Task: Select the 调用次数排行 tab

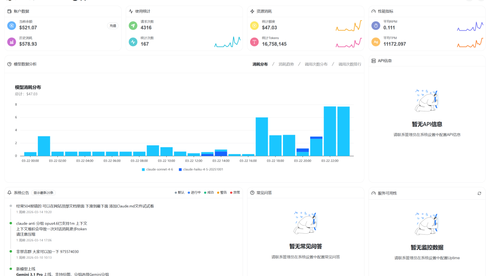Action: pyautogui.click(x=349, y=64)
